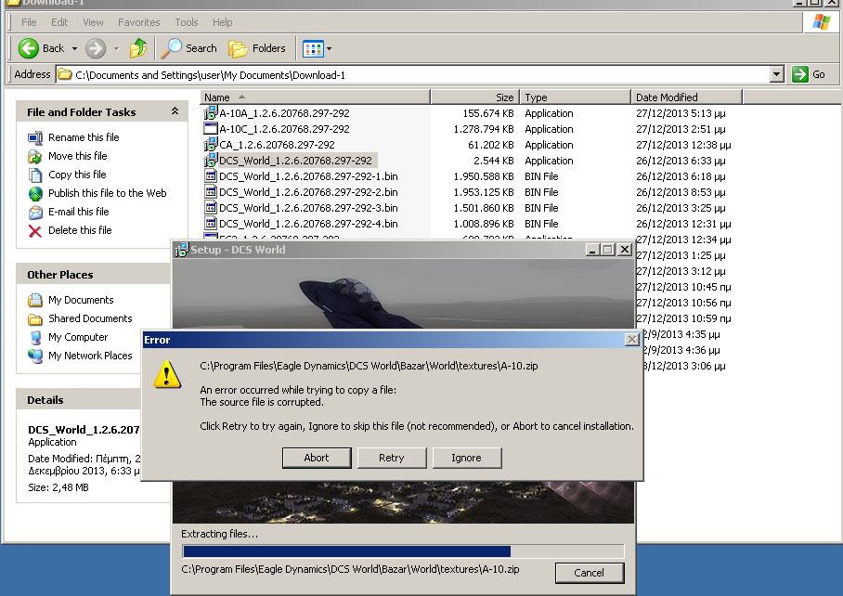This screenshot has height=596, width=843.
Task: Select the DCS_World 297-292-2.bin file icon
Action: [x=210, y=192]
